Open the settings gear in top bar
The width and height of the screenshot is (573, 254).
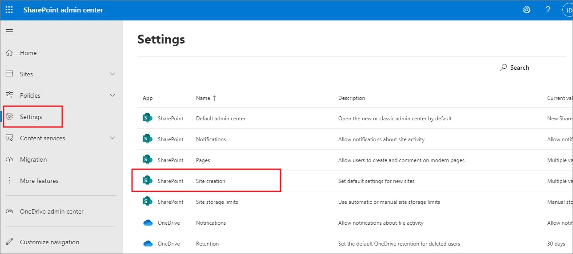(527, 10)
